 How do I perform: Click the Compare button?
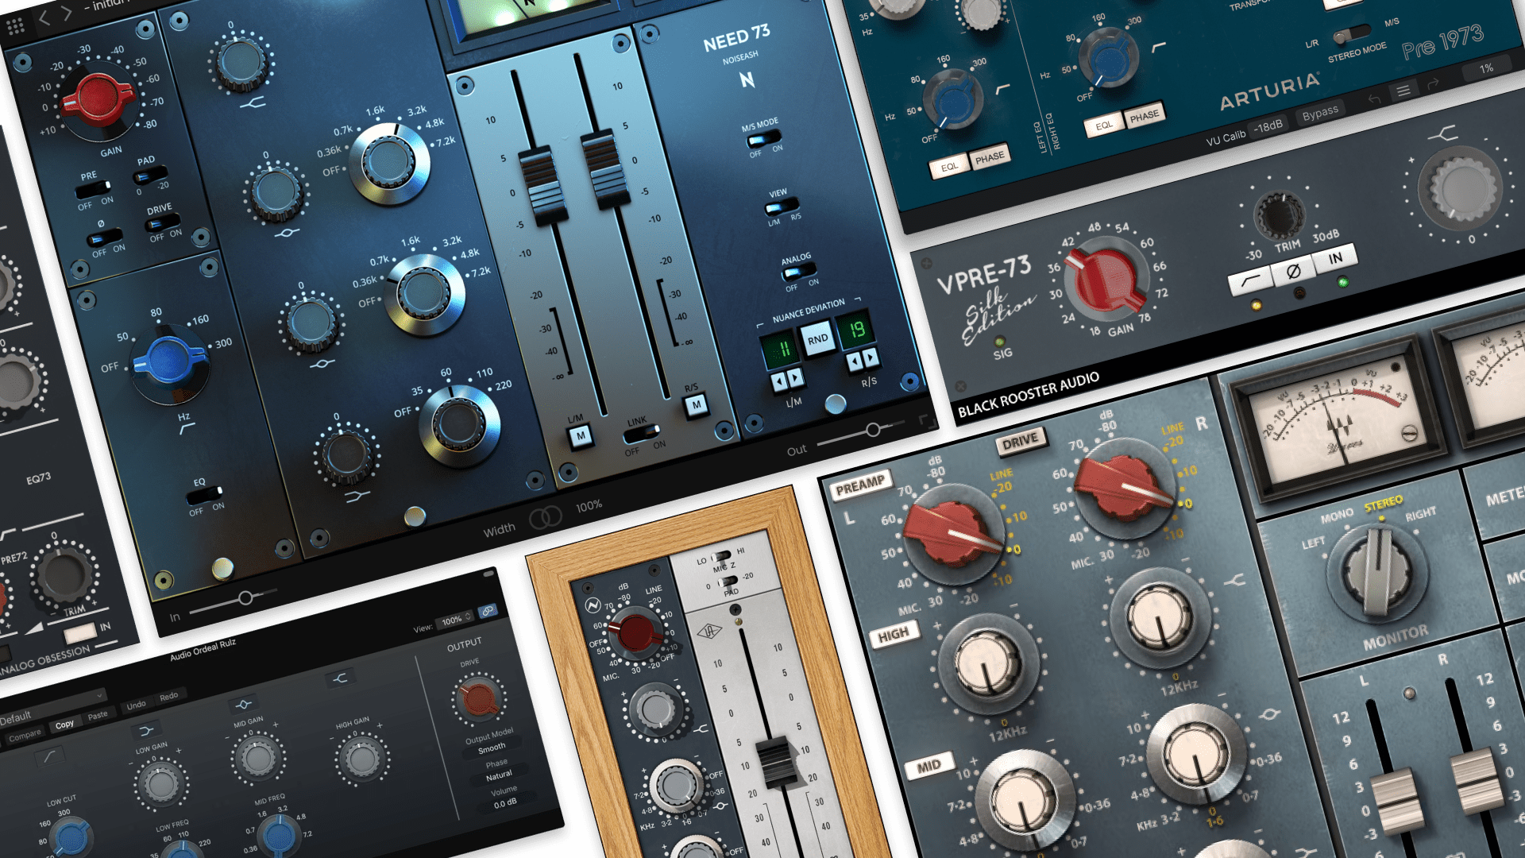coord(25,735)
